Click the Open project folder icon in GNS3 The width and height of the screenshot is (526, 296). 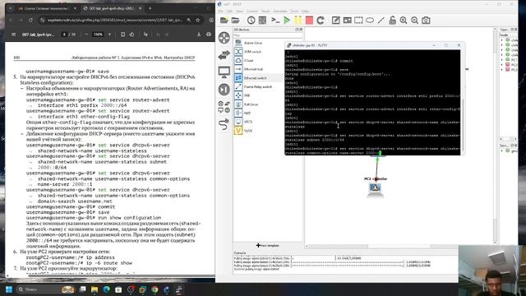(x=236, y=21)
